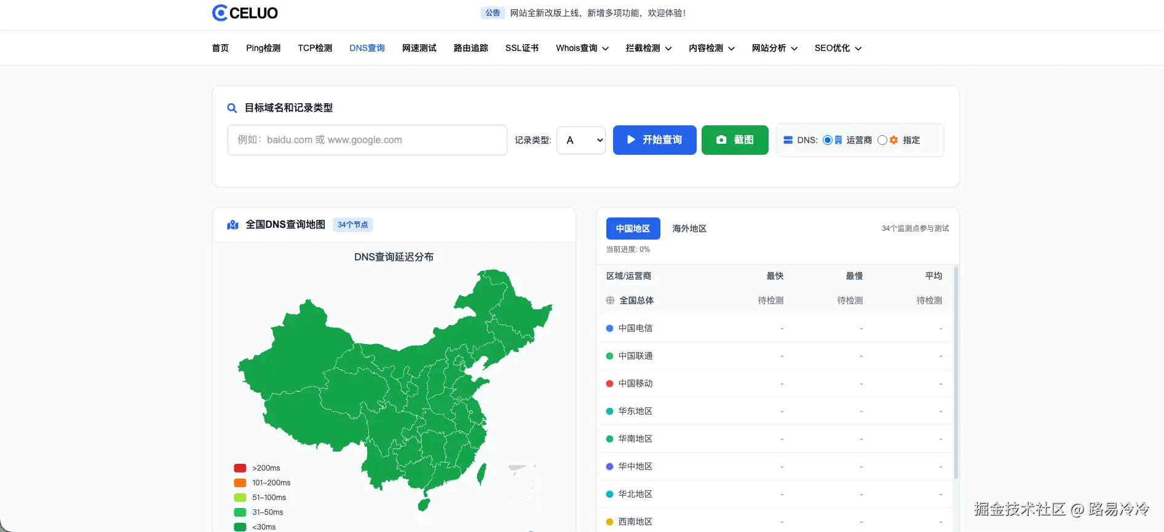Expand the 内容检测 menu
1164x532 pixels.
pos(712,48)
